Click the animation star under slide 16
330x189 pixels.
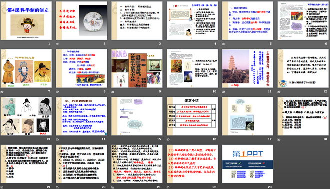coord(168,140)
